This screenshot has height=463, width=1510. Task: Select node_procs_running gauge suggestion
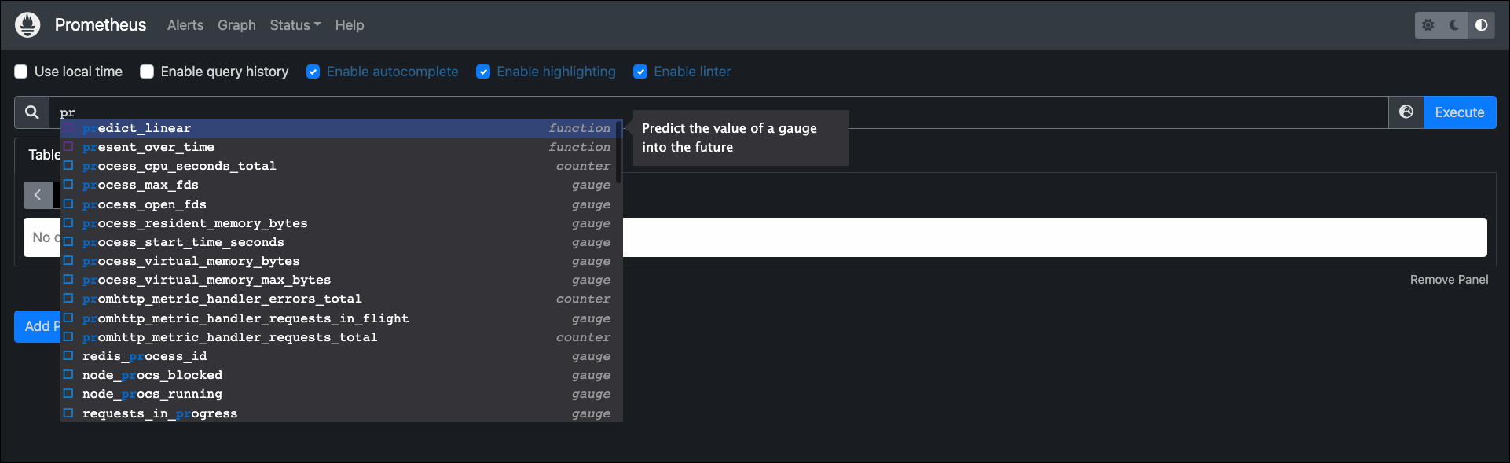click(x=342, y=394)
